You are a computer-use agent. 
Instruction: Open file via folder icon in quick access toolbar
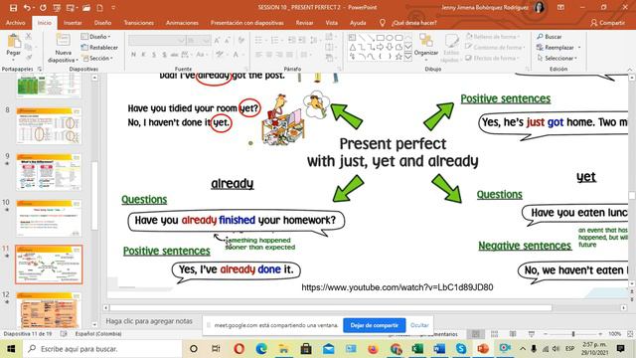point(86,8)
